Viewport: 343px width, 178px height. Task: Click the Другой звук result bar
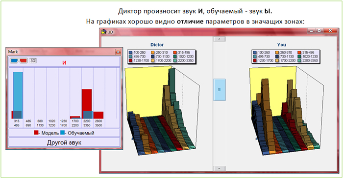tap(64, 142)
